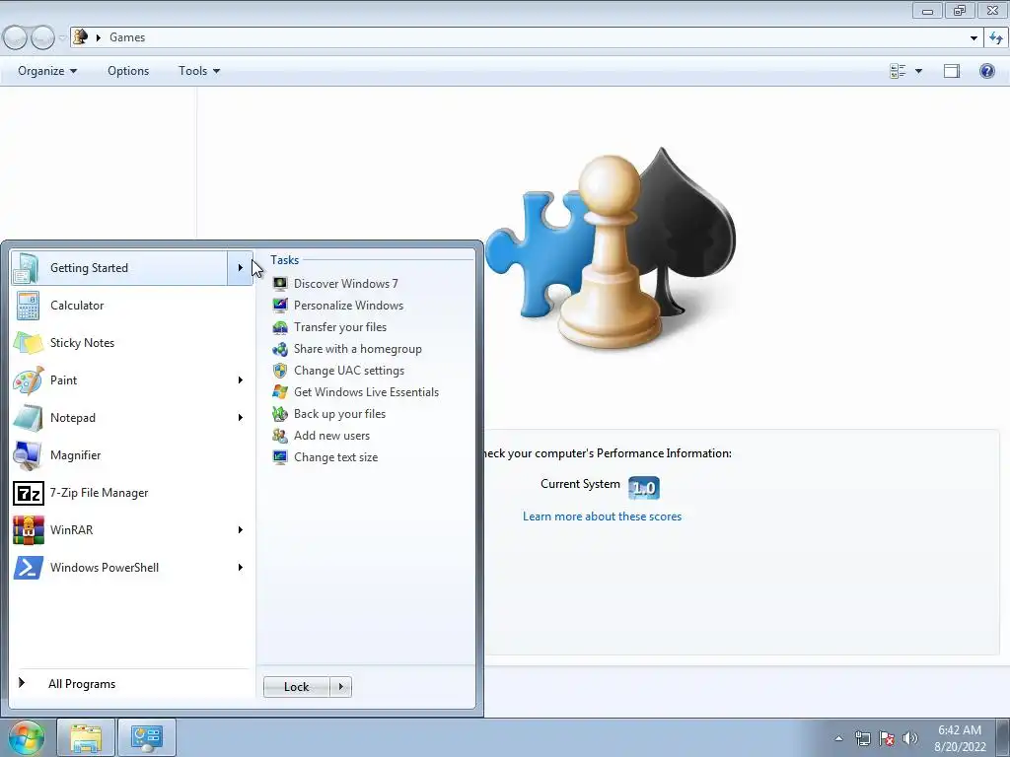Open the change view dropdown arrow

point(918,71)
